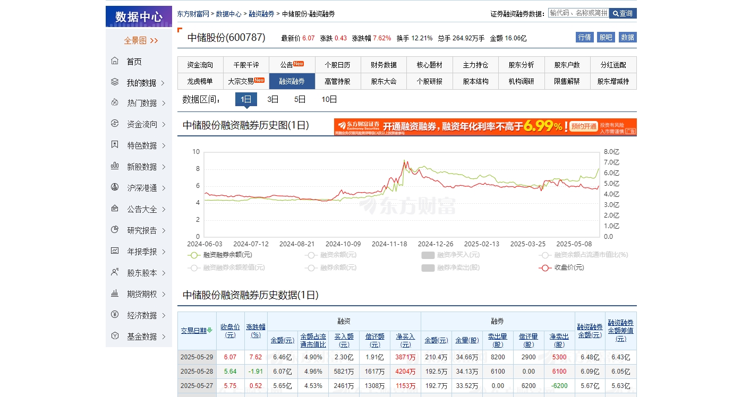Click the trend icon beside 年报季报

(x=115, y=251)
